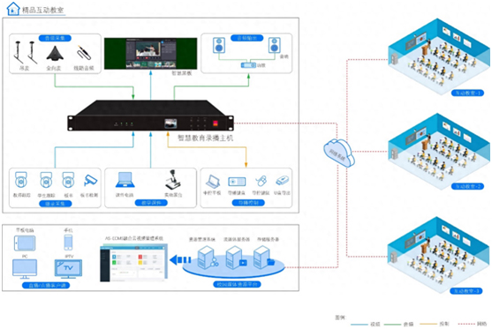492x329 pixels.
Task: Select the streaming media server icon with play badge
Action: (236, 258)
